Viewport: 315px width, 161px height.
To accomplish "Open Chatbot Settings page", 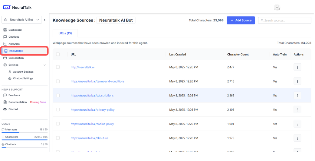I will click(x=23, y=78).
